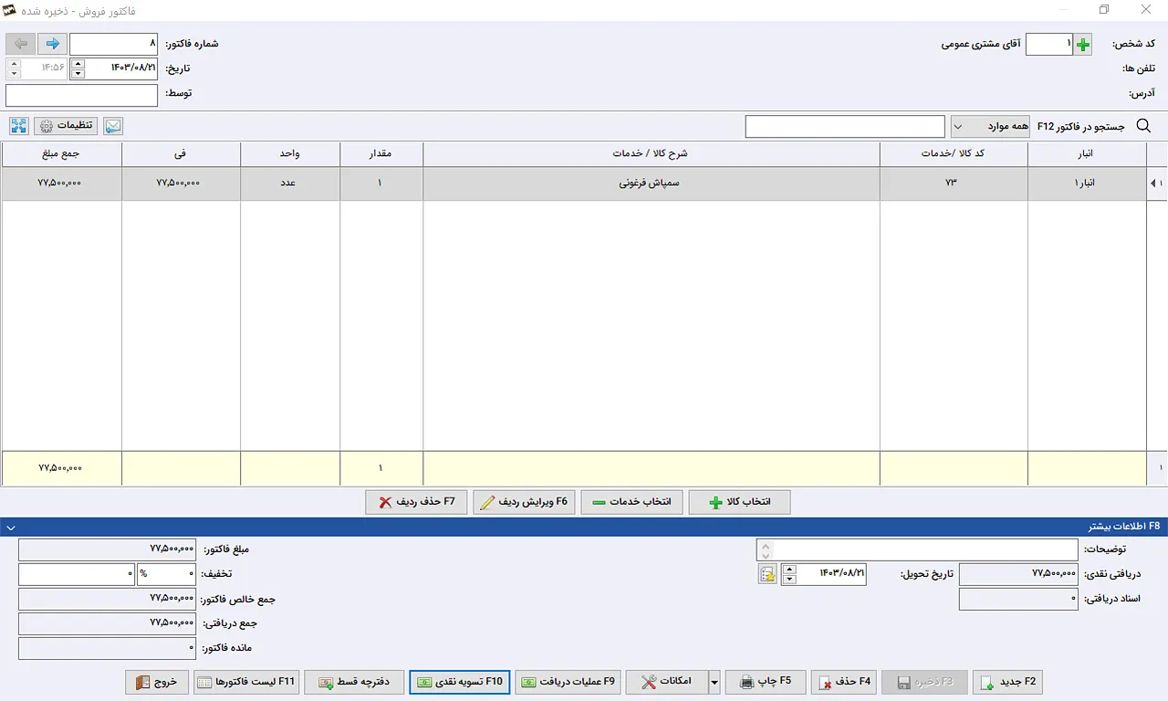The width and height of the screenshot is (1168, 701).
Task: Select the سمپاش فرغونی item cell
Action: click(x=651, y=183)
